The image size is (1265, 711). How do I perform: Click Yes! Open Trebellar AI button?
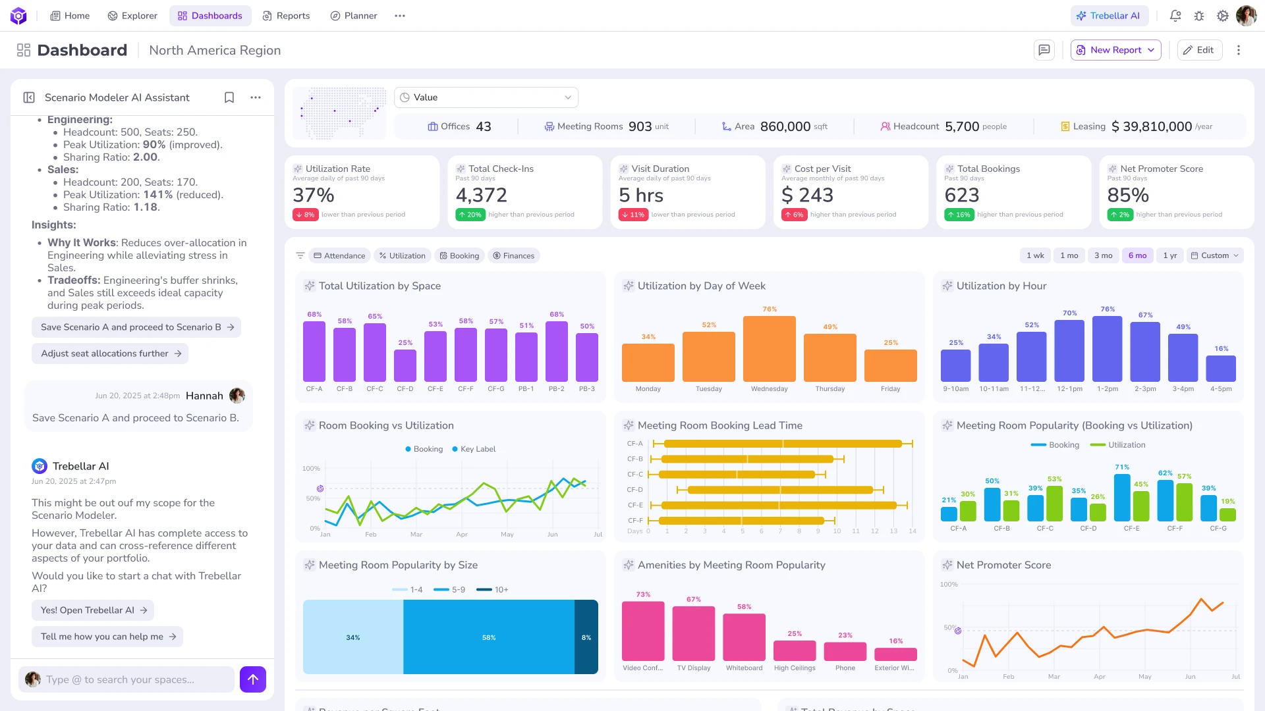coord(93,610)
